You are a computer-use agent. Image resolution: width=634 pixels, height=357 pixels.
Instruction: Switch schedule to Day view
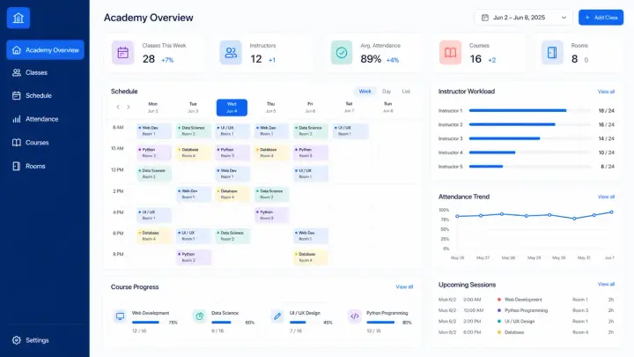[387, 92]
